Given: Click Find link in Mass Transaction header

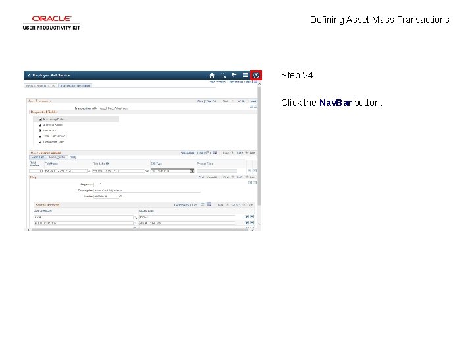Looking at the screenshot, I should pyautogui.click(x=200, y=101).
